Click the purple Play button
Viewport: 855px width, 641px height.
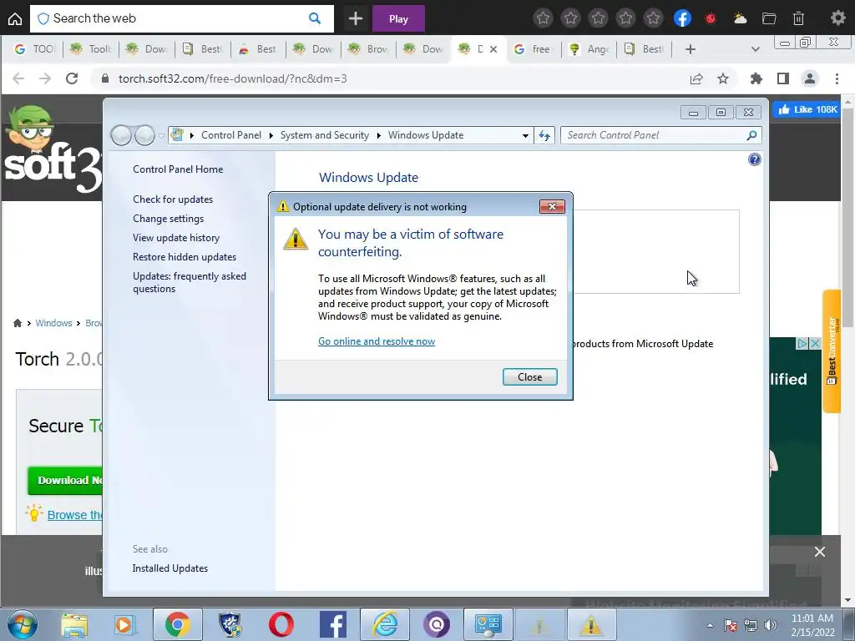(x=398, y=19)
